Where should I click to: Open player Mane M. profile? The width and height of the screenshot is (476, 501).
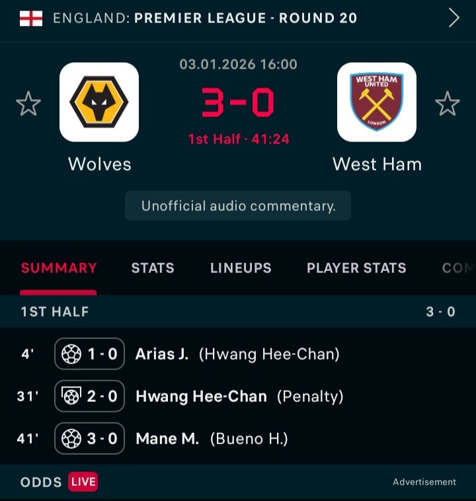(x=167, y=439)
